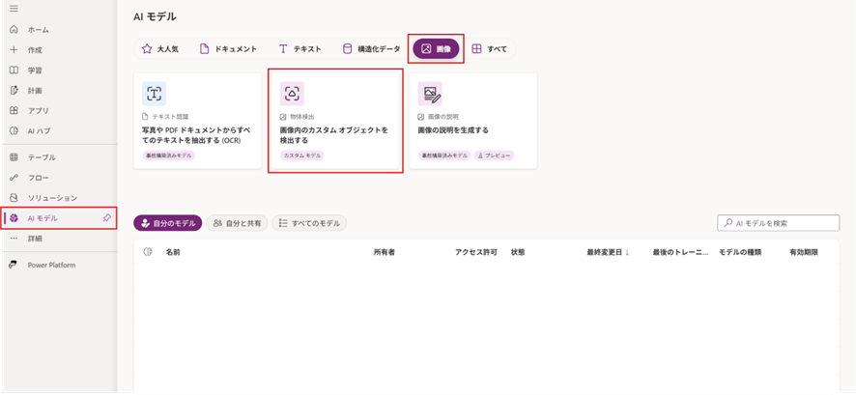Click the magnifier icon in search box
This screenshot has height=395, width=856.
pyautogui.click(x=728, y=223)
